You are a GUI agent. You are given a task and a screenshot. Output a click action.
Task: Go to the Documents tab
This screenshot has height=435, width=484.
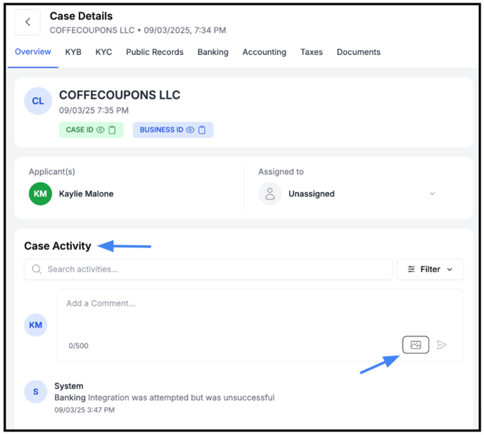(358, 52)
